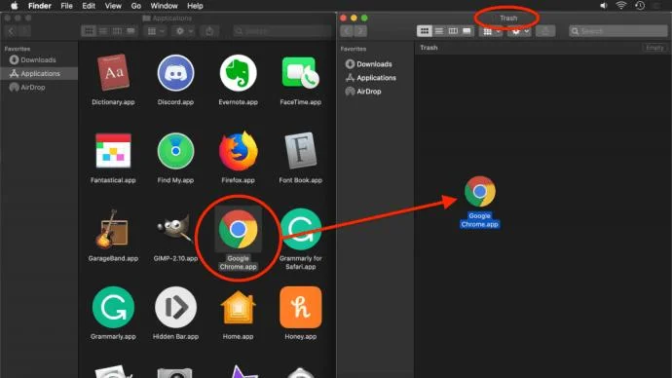Select the Firefox.app icon

coord(239,151)
